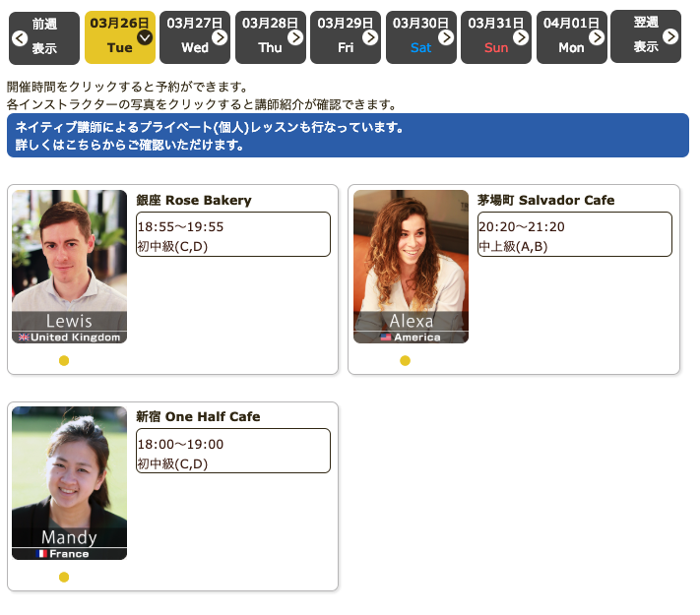Click yellow dot below Lewis photo
The width and height of the screenshot is (700, 615).
[x=64, y=360]
